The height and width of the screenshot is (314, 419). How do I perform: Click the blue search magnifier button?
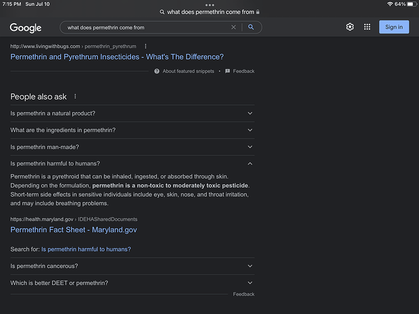(x=251, y=27)
